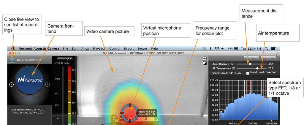
Task: Adjust the vertical dB range slider
Action: tap(63, 96)
